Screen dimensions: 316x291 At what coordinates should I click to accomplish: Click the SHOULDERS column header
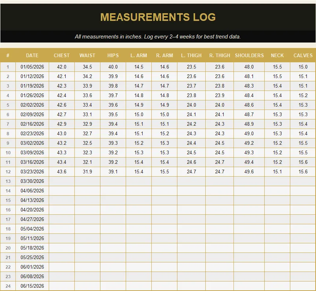coord(249,55)
